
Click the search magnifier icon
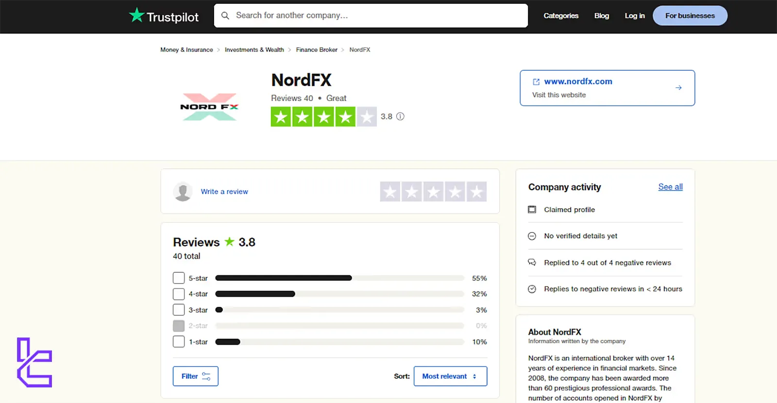tap(225, 16)
